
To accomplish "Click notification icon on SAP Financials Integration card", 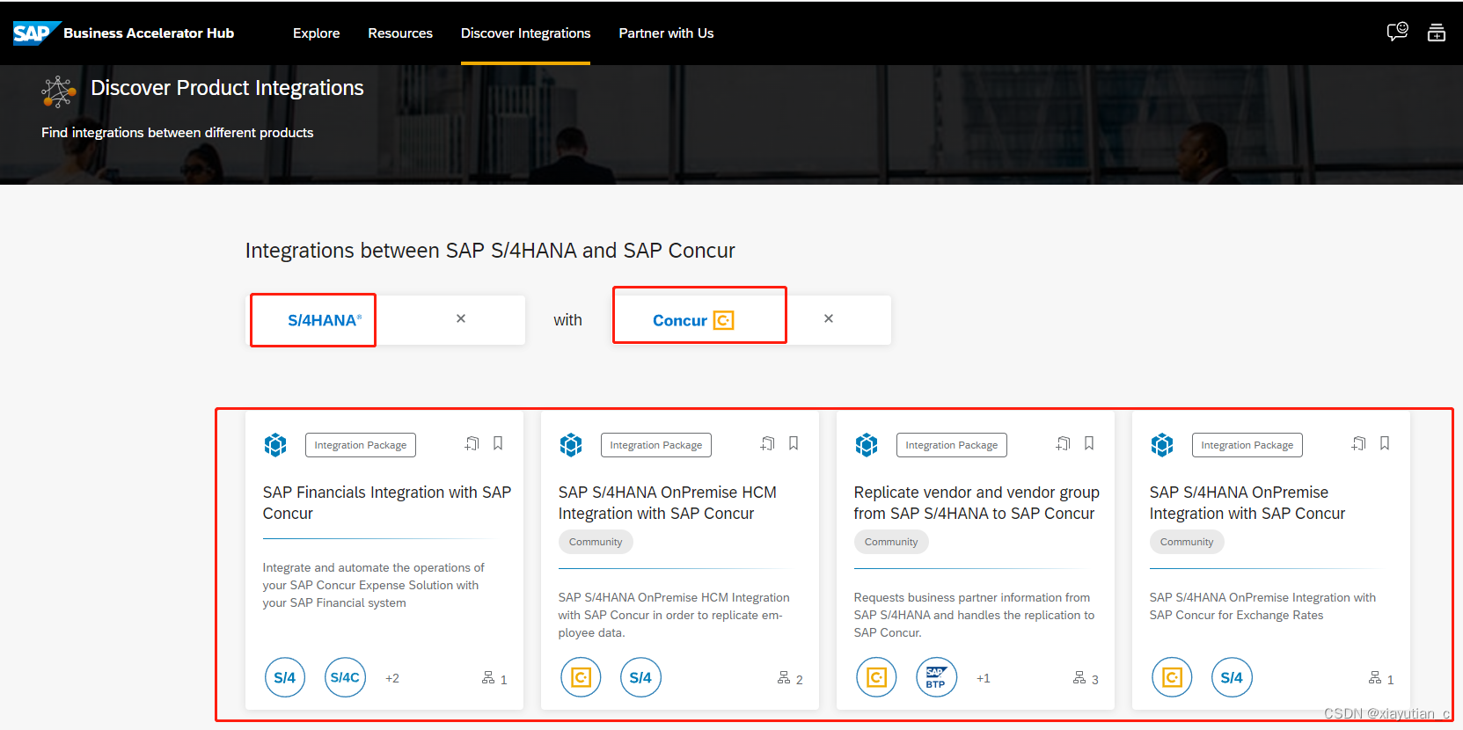I will coord(472,443).
